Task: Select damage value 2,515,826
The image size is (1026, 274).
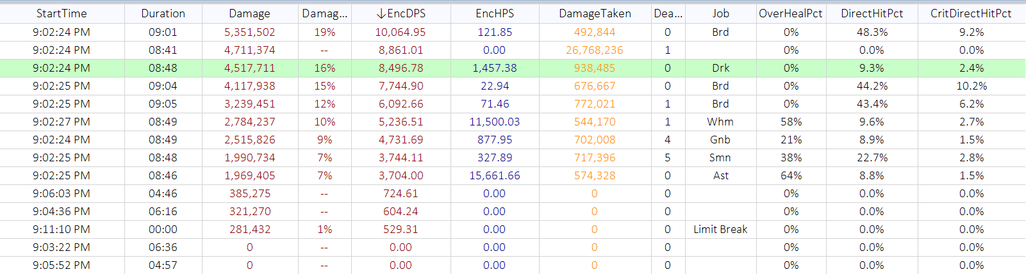Action: point(249,140)
